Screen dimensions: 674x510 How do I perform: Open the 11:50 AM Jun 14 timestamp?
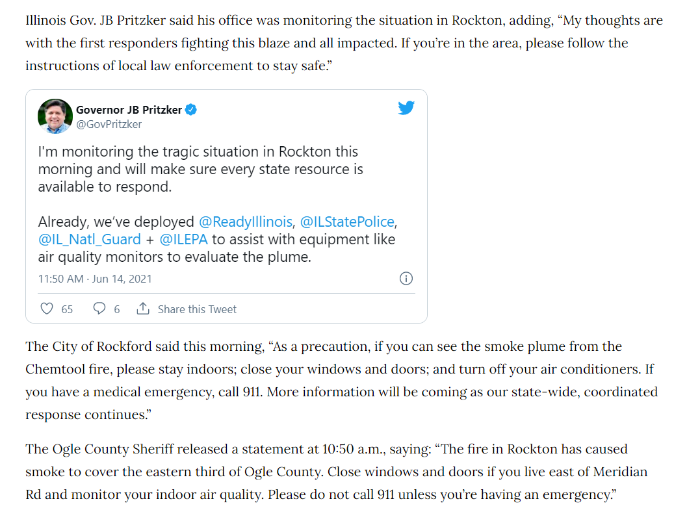click(x=95, y=279)
